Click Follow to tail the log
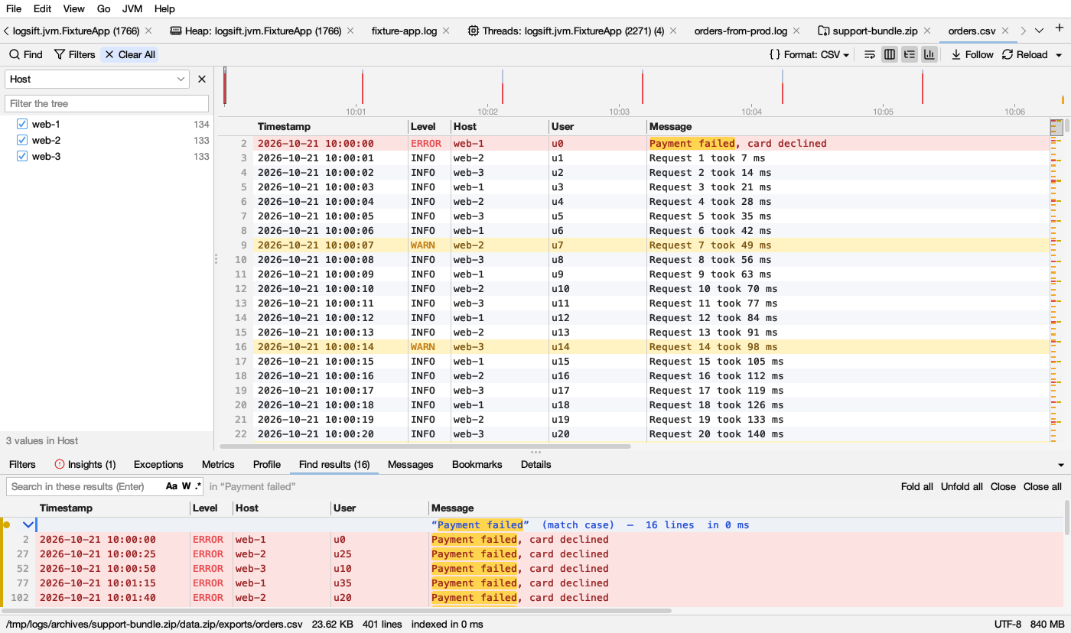Image resolution: width=1071 pixels, height=633 pixels. (x=972, y=54)
